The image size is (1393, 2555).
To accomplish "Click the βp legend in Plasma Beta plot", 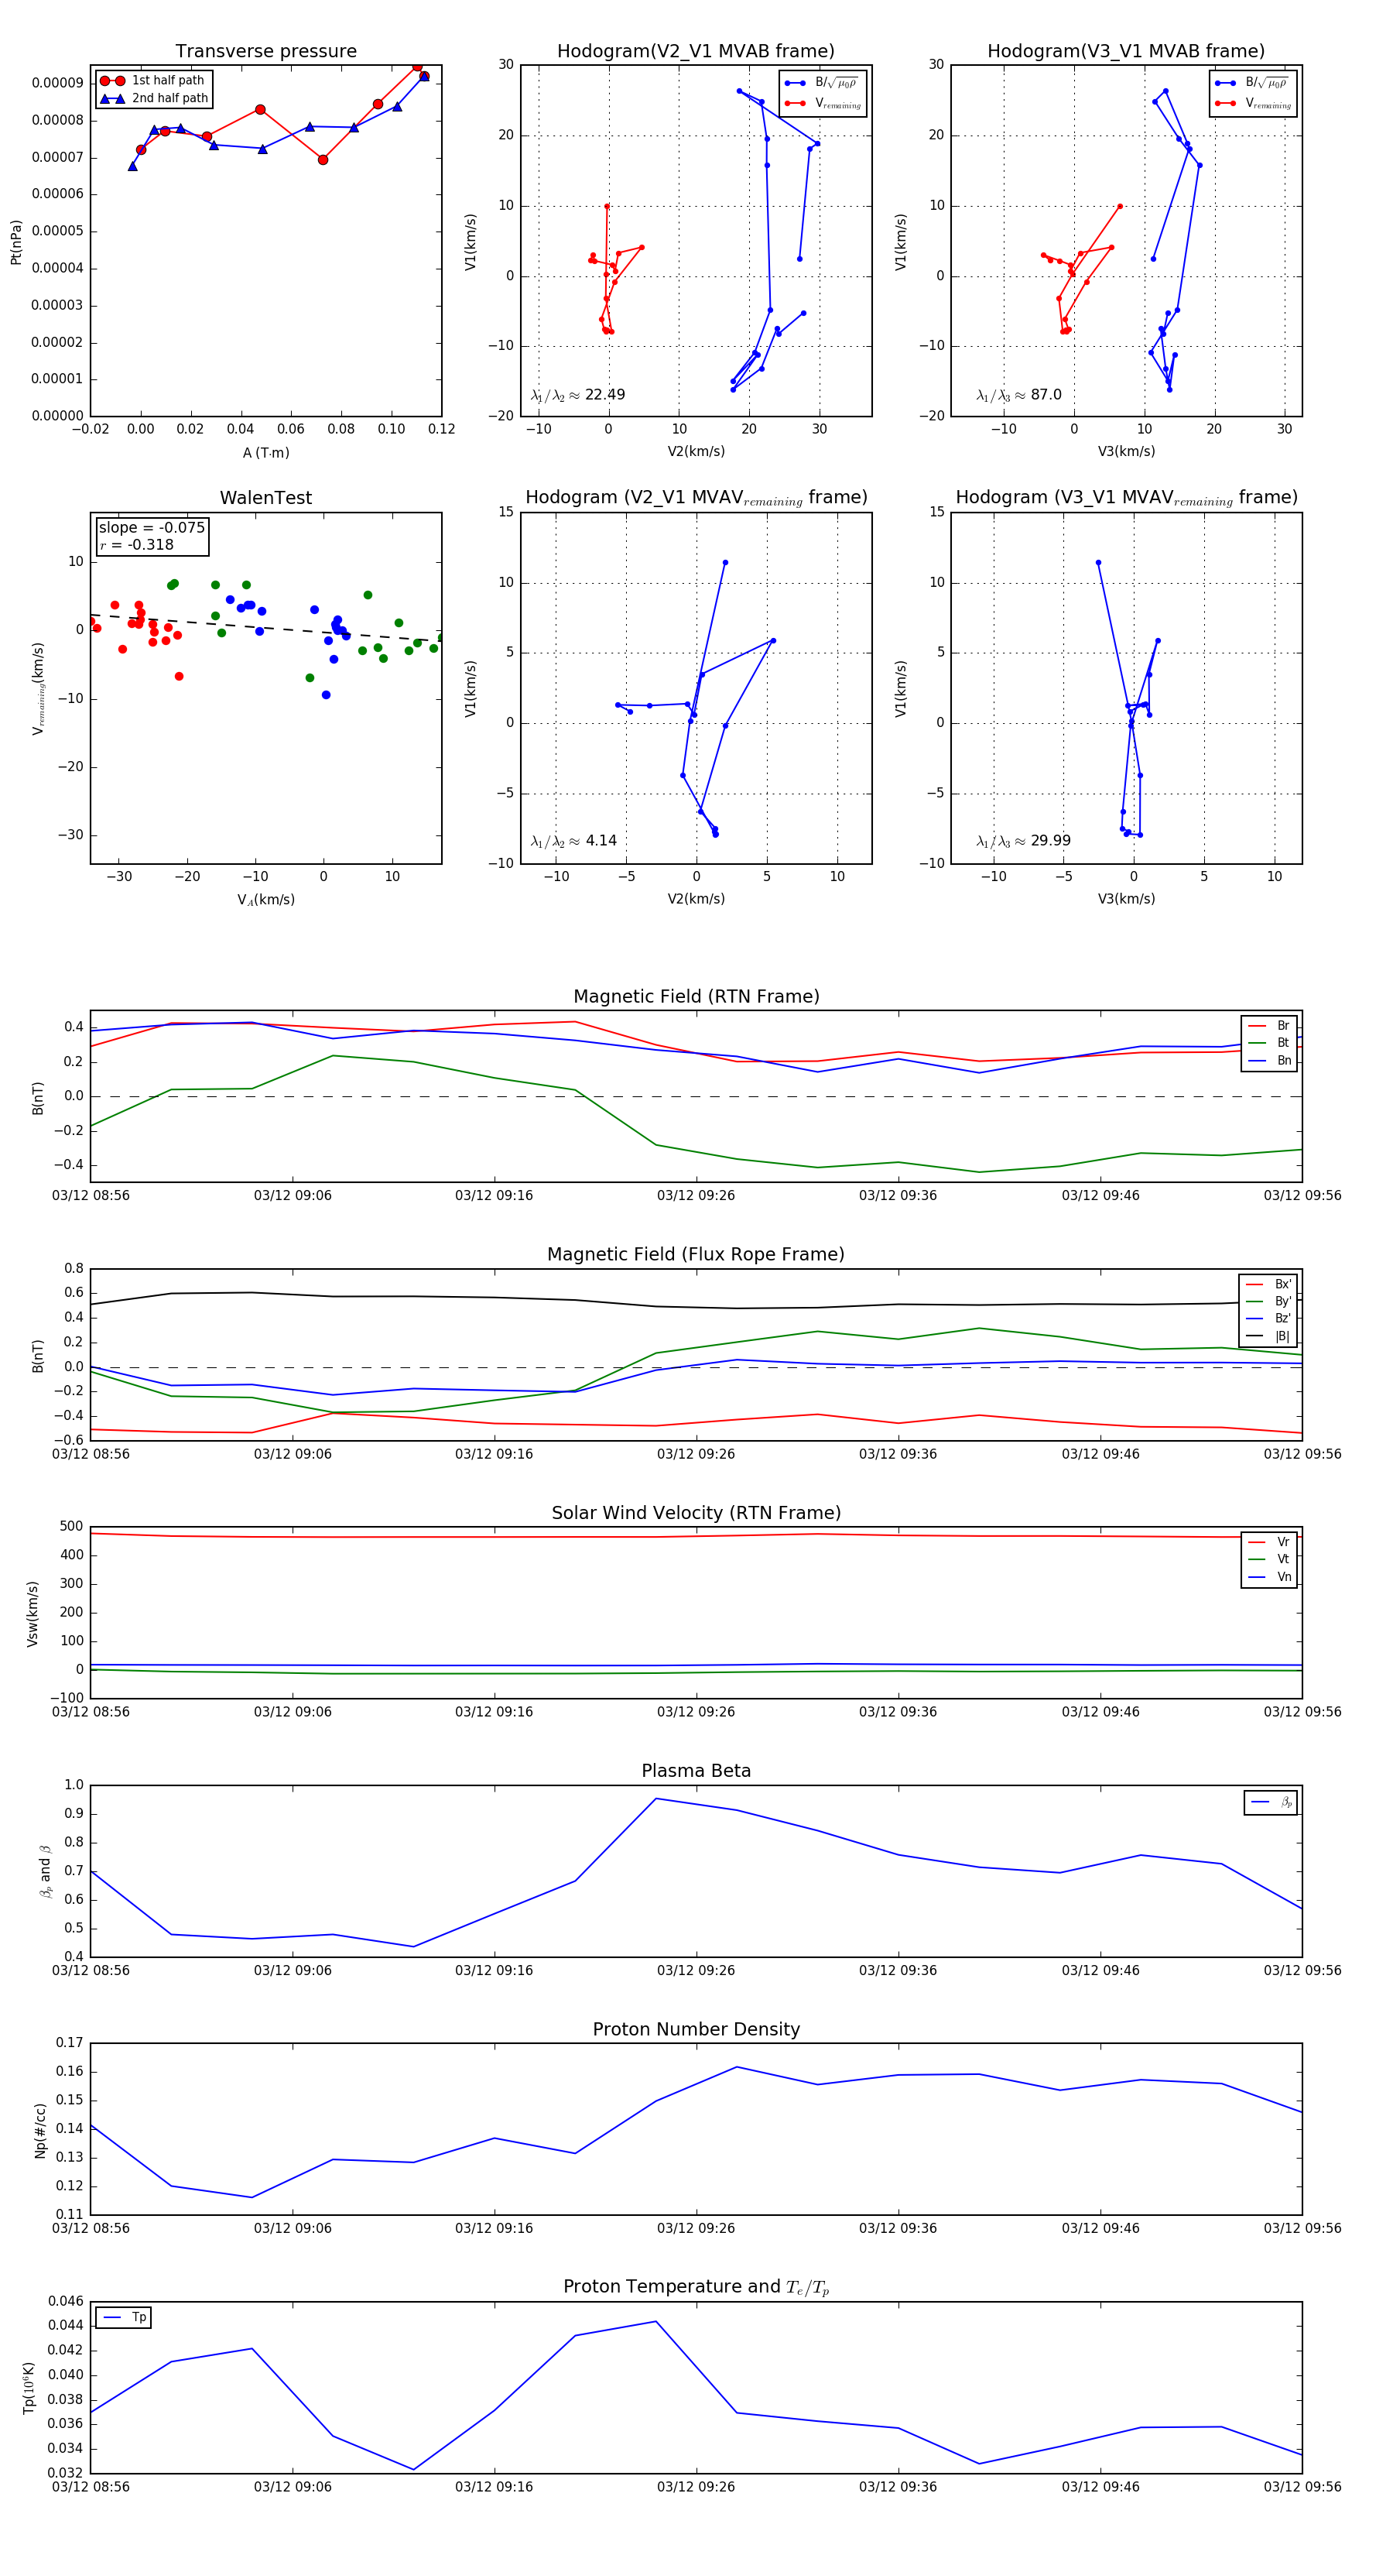I will (x=1271, y=1802).
